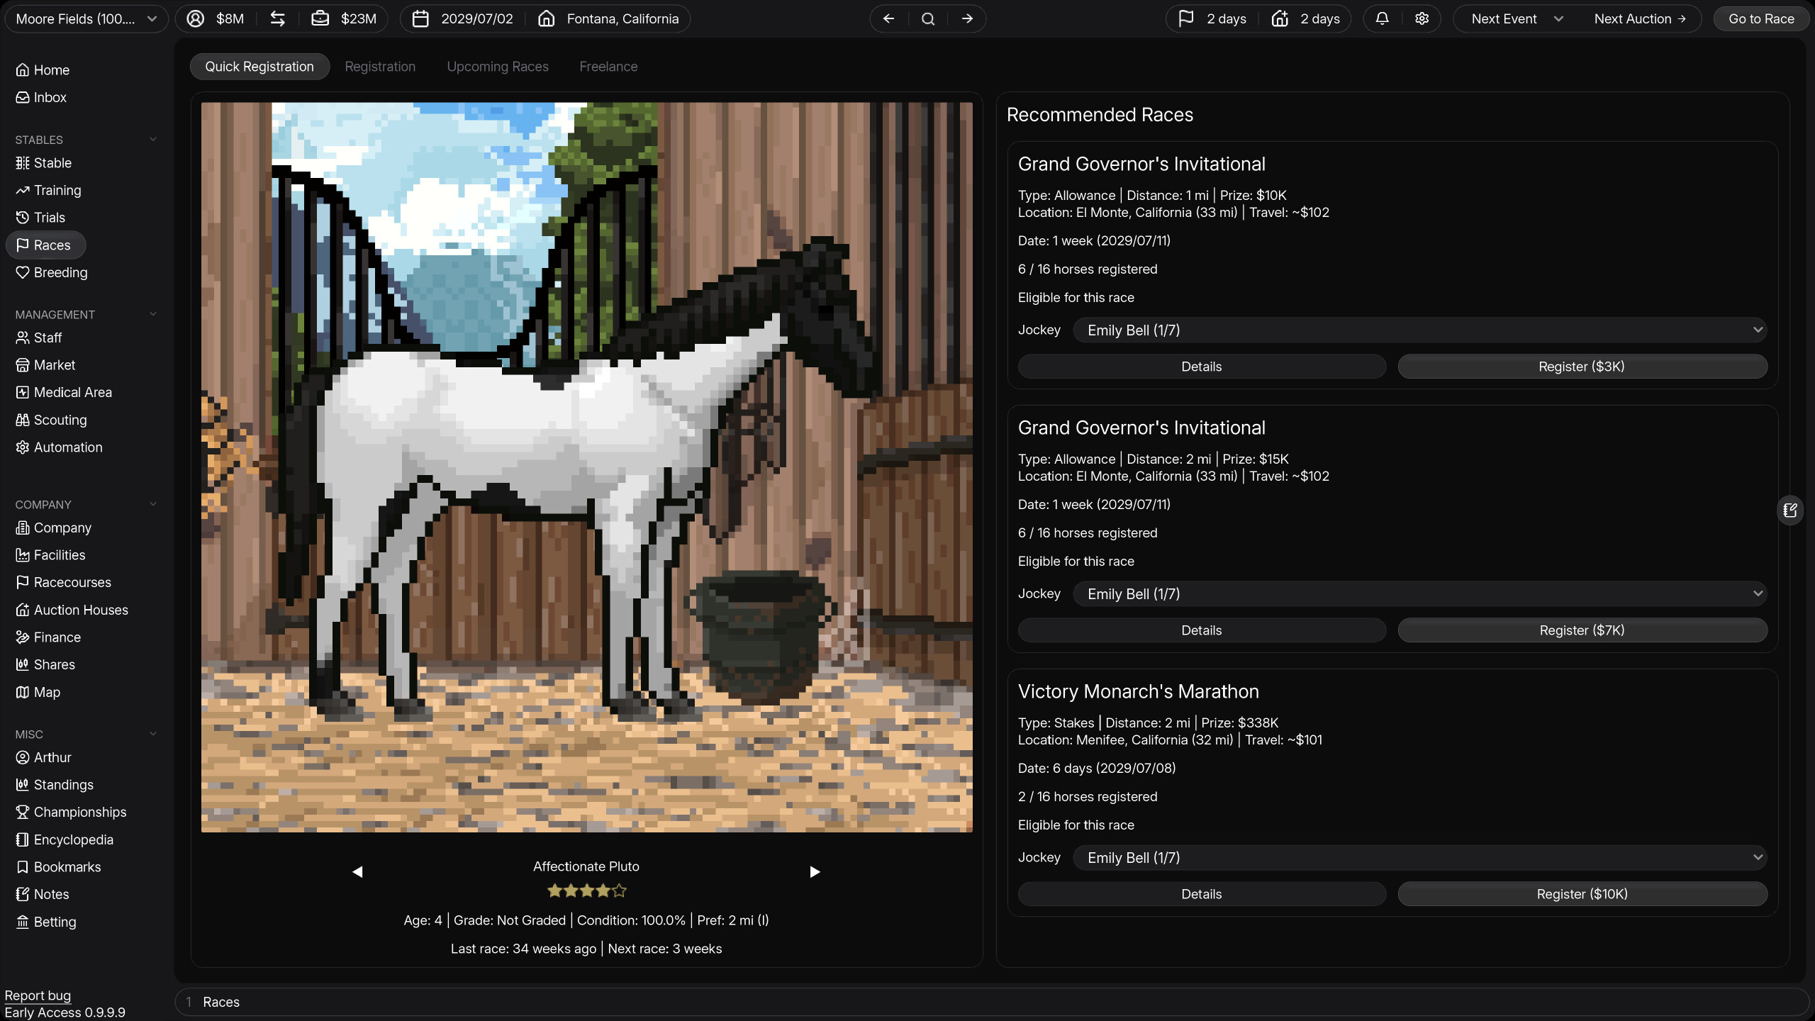Collapse the STABLES sidebar section
Screen dimensions: 1815x1021
[x=153, y=140]
